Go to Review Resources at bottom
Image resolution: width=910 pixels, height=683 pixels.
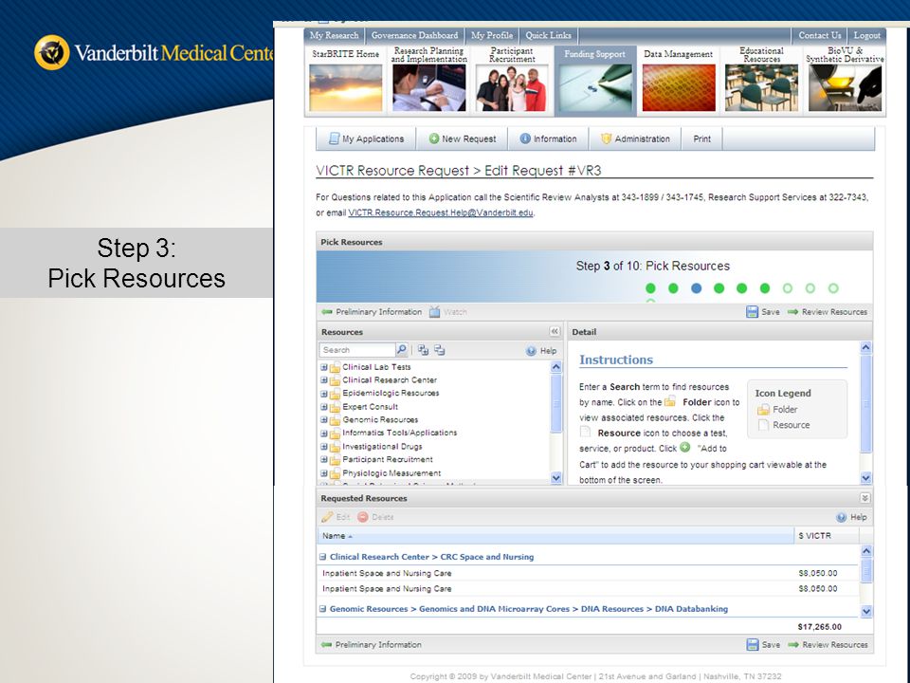point(828,645)
